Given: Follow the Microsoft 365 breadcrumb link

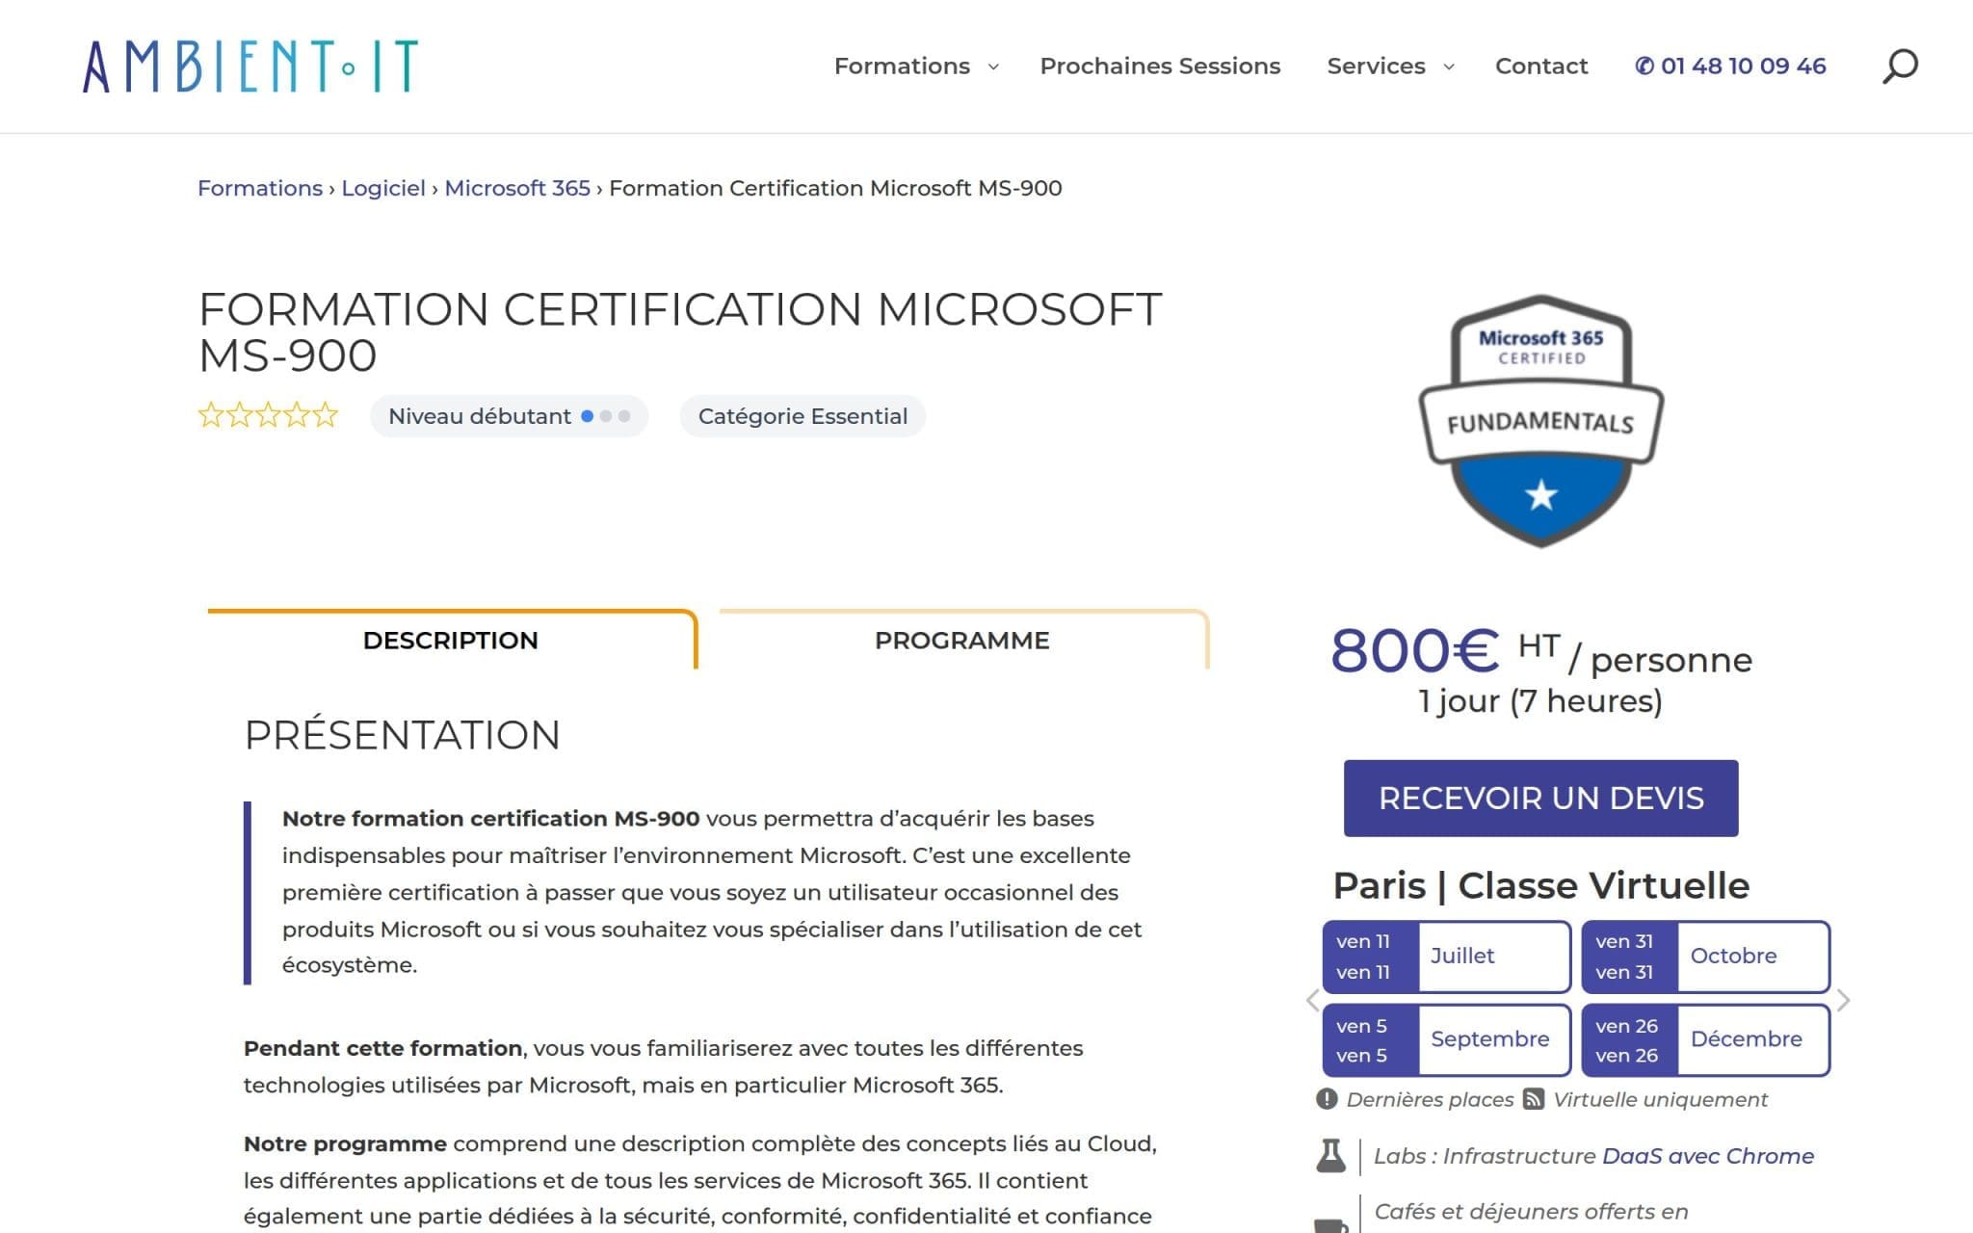Looking at the screenshot, I should [517, 188].
